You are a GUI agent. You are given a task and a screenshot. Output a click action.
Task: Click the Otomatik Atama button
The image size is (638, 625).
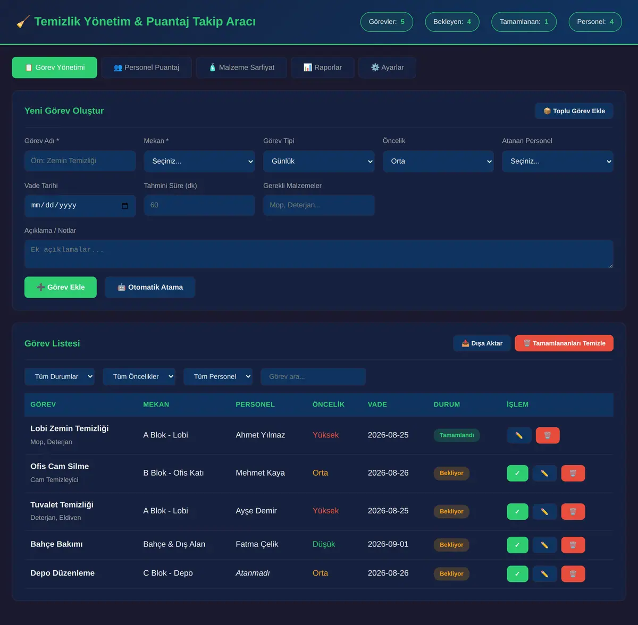(x=150, y=288)
